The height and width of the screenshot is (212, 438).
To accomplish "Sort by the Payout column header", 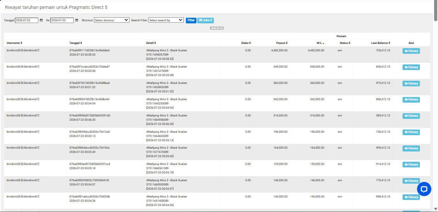I will (282, 43).
